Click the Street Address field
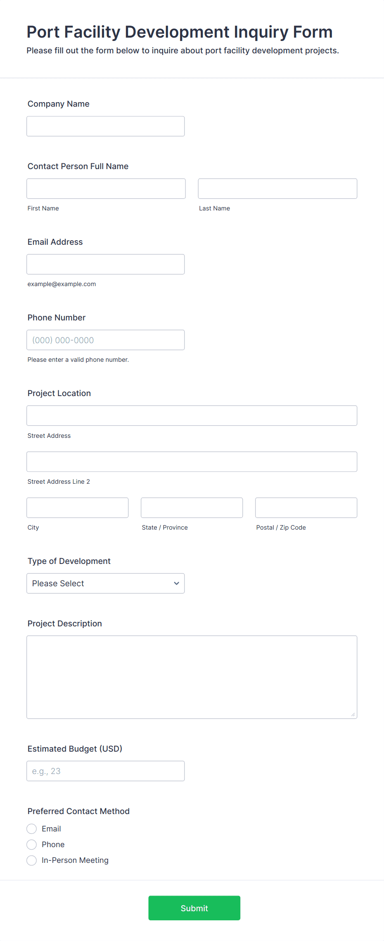384x941 pixels. 192,416
